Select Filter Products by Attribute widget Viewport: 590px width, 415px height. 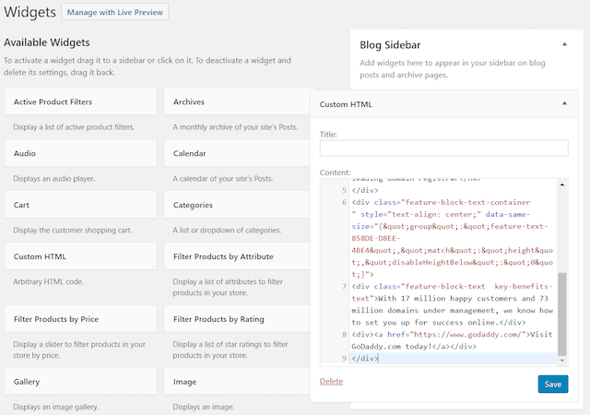(x=237, y=256)
